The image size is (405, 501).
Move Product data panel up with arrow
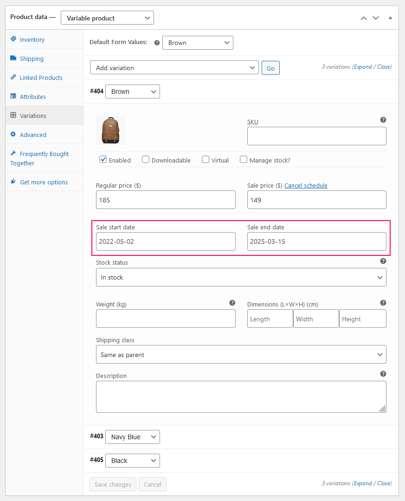pyautogui.click(x=364, y=18)
